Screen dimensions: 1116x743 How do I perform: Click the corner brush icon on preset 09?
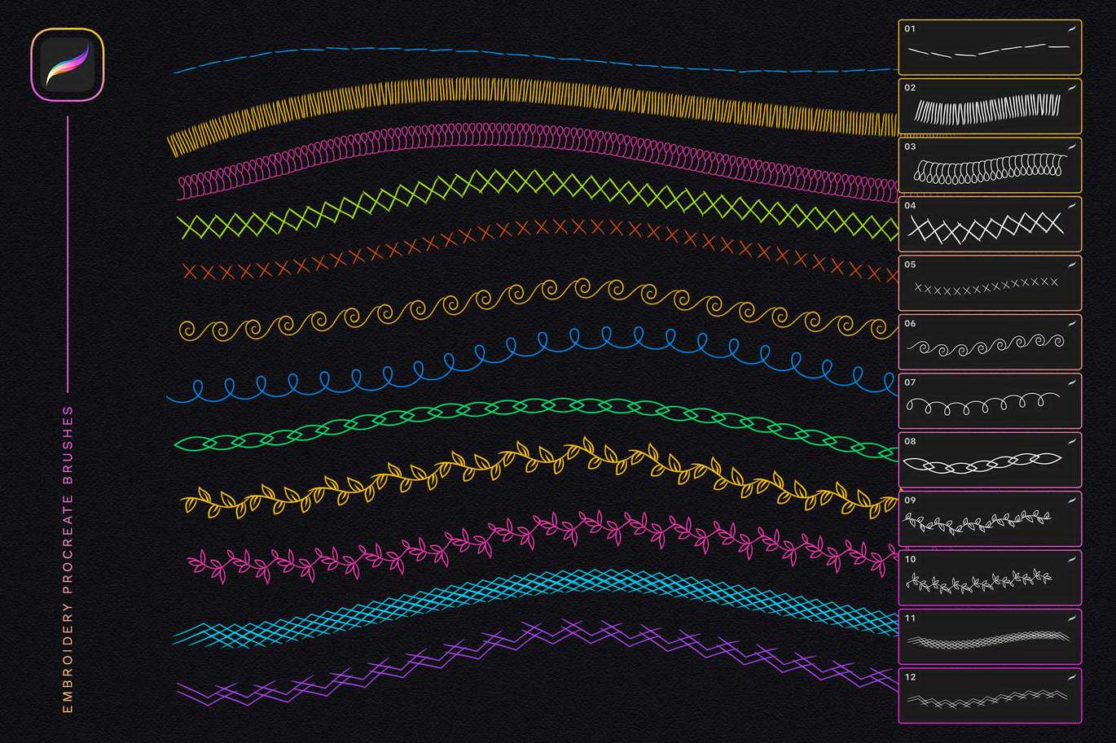click(1071, 500)
